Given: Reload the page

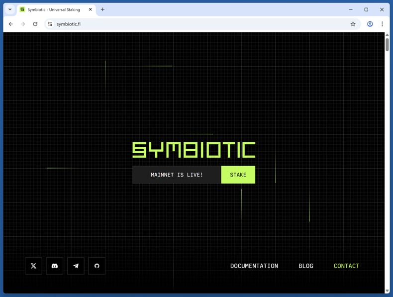Looking at the screenshot, I should click(x=35, y=24).
